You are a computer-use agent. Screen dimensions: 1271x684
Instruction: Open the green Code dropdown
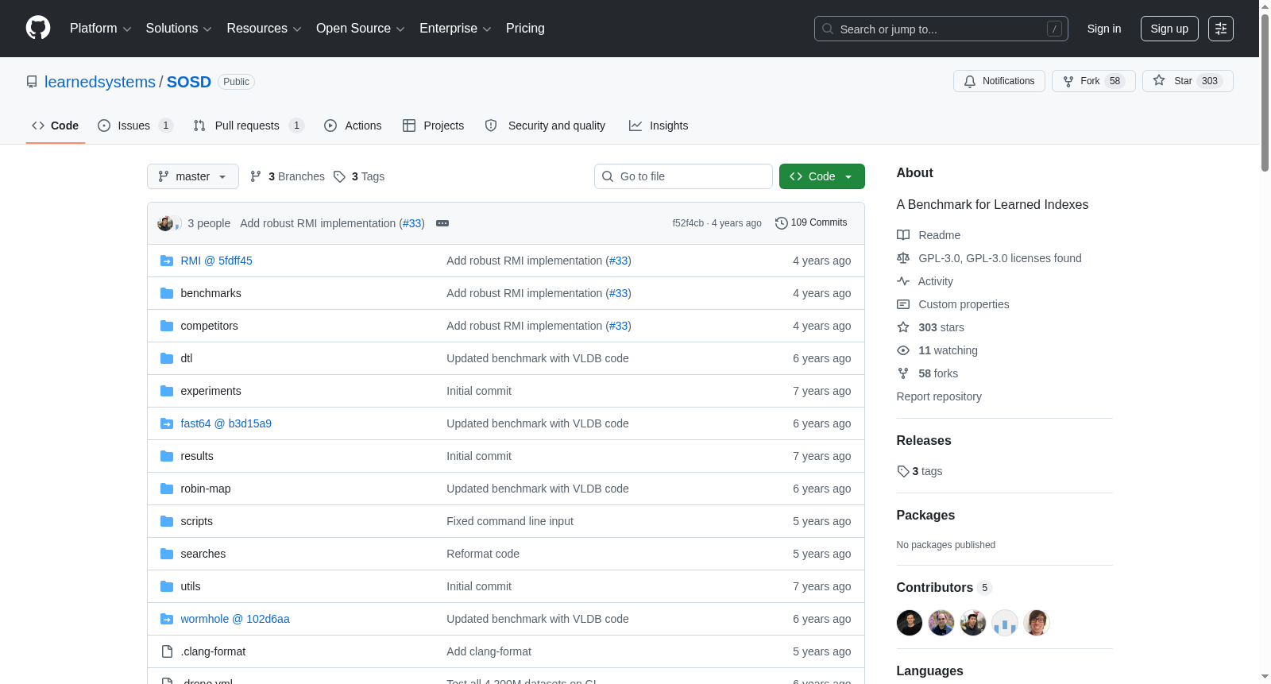pos(821,176)
